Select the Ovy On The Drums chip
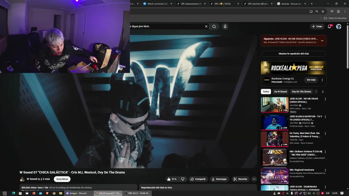The width and height of the screenshot is (349, 196). tap(301, 91)
